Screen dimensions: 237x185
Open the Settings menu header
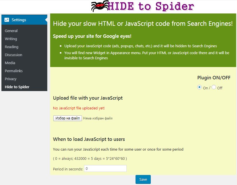[24, 20]
